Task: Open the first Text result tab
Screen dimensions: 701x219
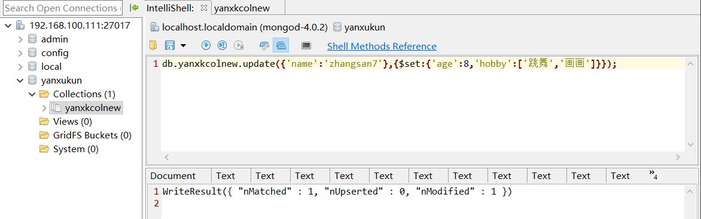Action: (x=225, y=175)
